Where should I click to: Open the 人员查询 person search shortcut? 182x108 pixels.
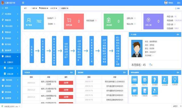pos(155,91)
